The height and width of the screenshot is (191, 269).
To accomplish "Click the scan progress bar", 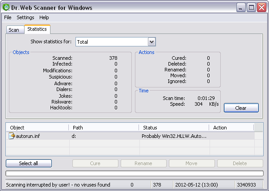I will tap(134, 173).
